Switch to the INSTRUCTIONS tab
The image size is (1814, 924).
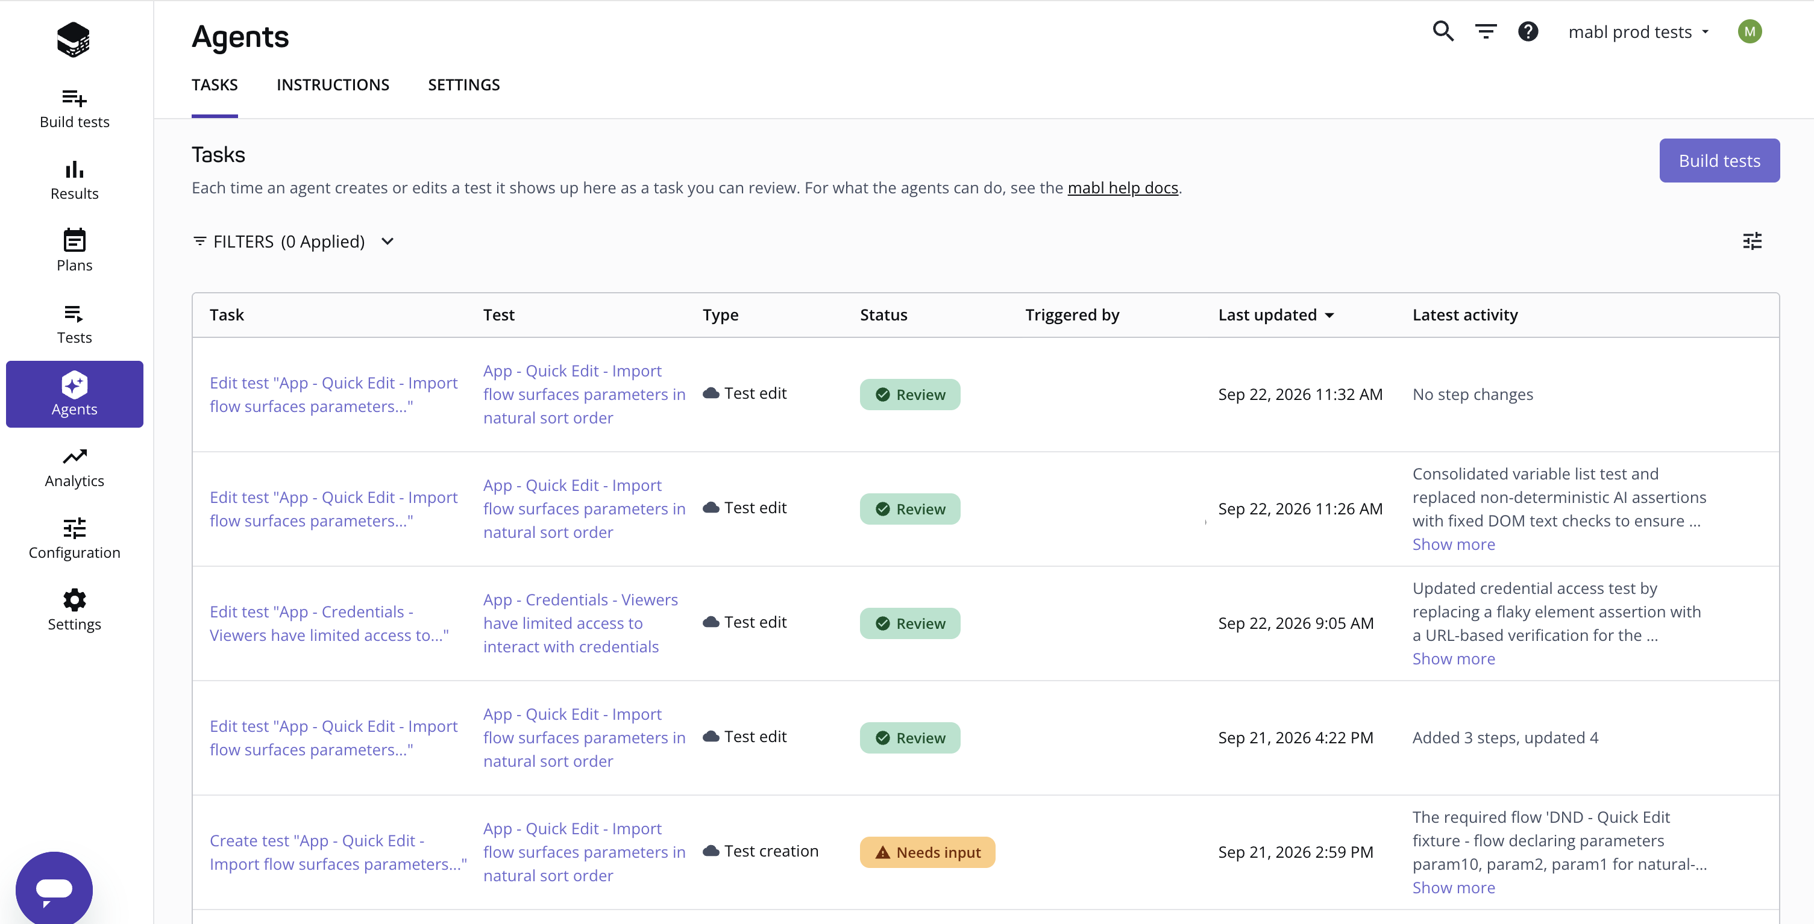[x=333, y=84]
